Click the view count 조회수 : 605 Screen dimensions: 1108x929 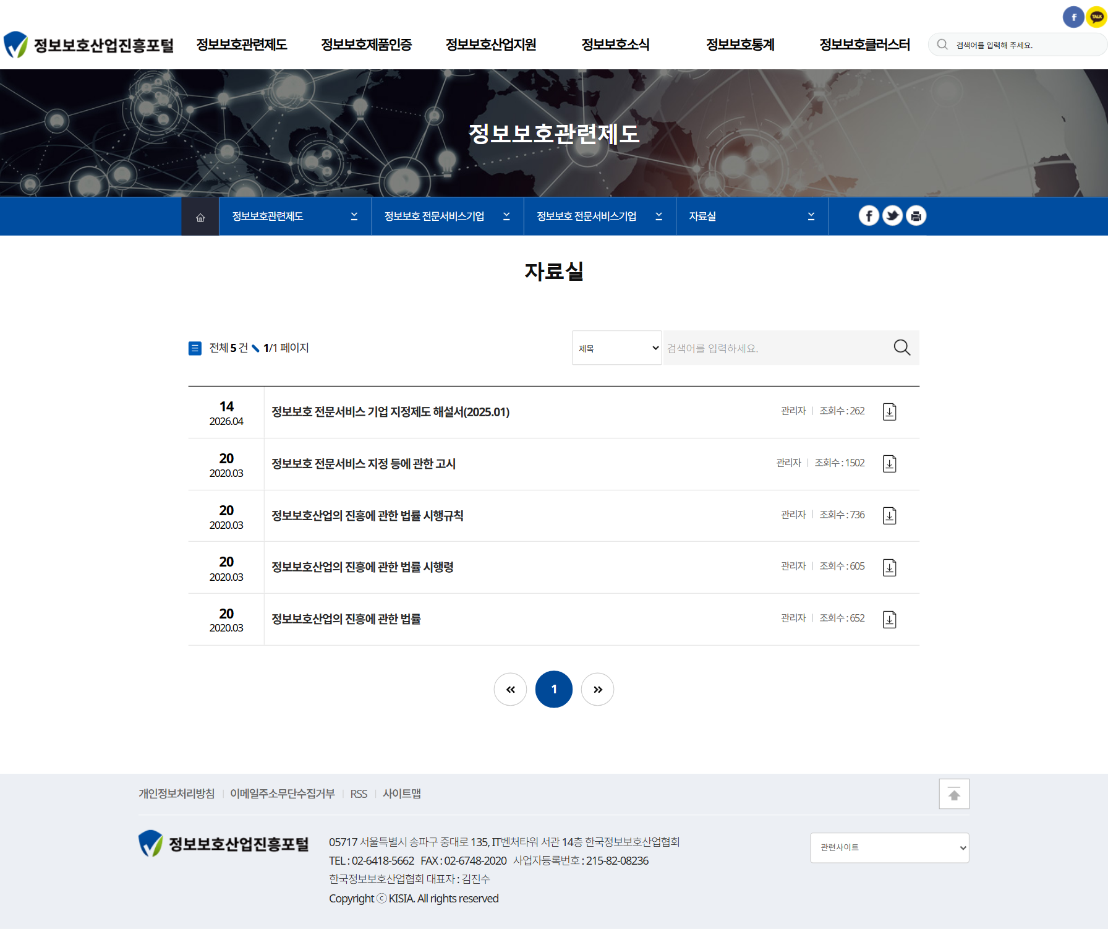842,566
